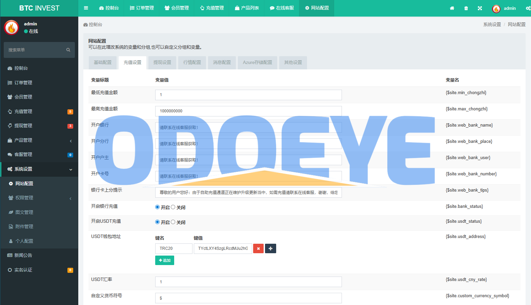Focus the 自定义货币符号 input field

(x=248, y=298)
